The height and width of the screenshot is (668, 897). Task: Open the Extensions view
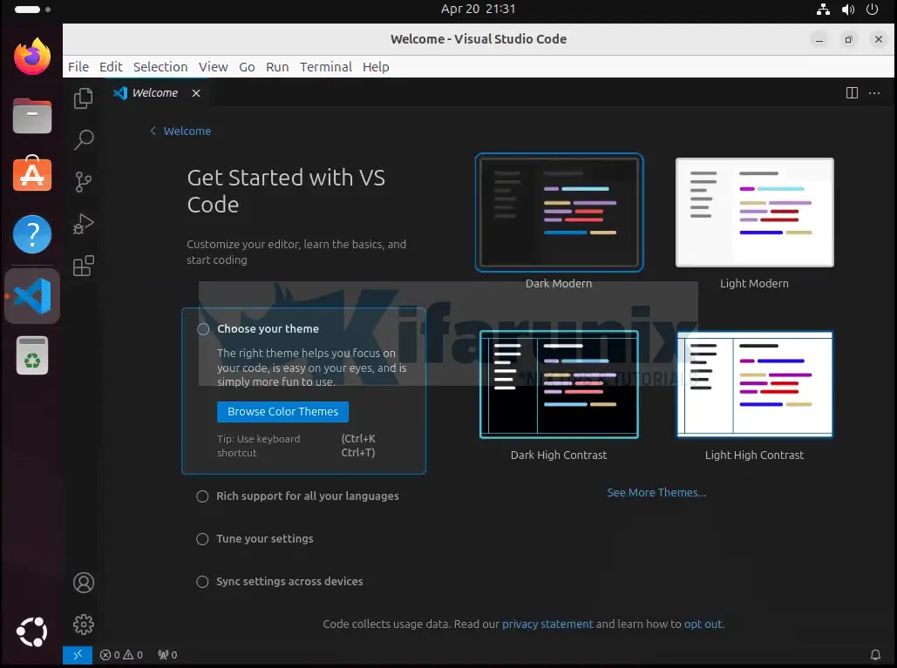(83, 266)
